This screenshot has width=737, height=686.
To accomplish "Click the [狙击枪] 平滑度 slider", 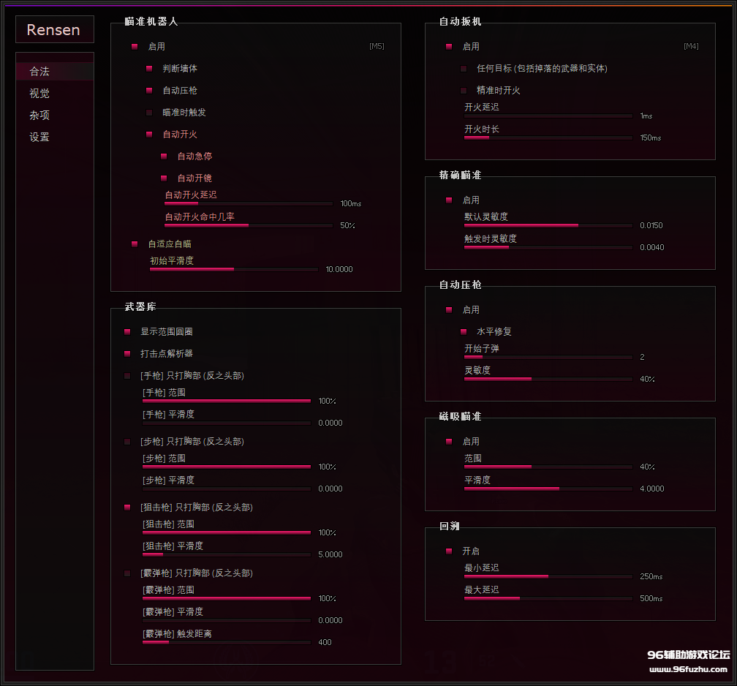I will [227, 554].
